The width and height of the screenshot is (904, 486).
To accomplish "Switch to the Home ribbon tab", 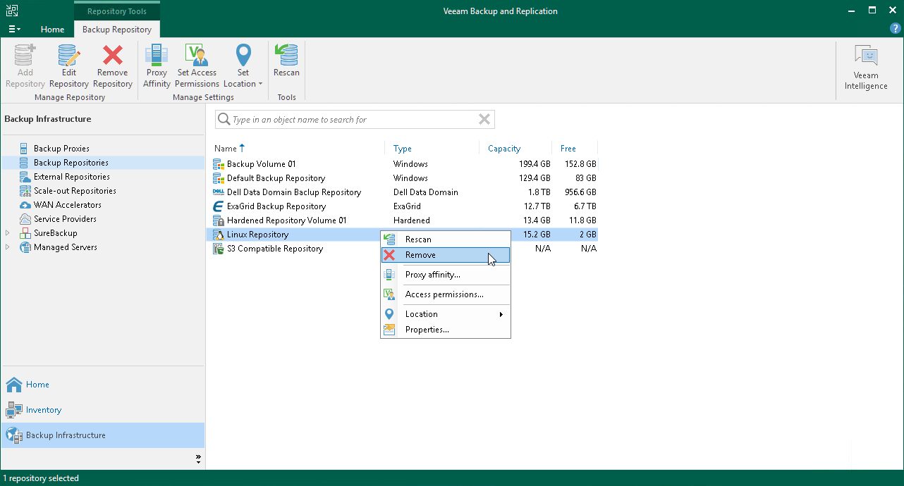I will tap(52, 30).
